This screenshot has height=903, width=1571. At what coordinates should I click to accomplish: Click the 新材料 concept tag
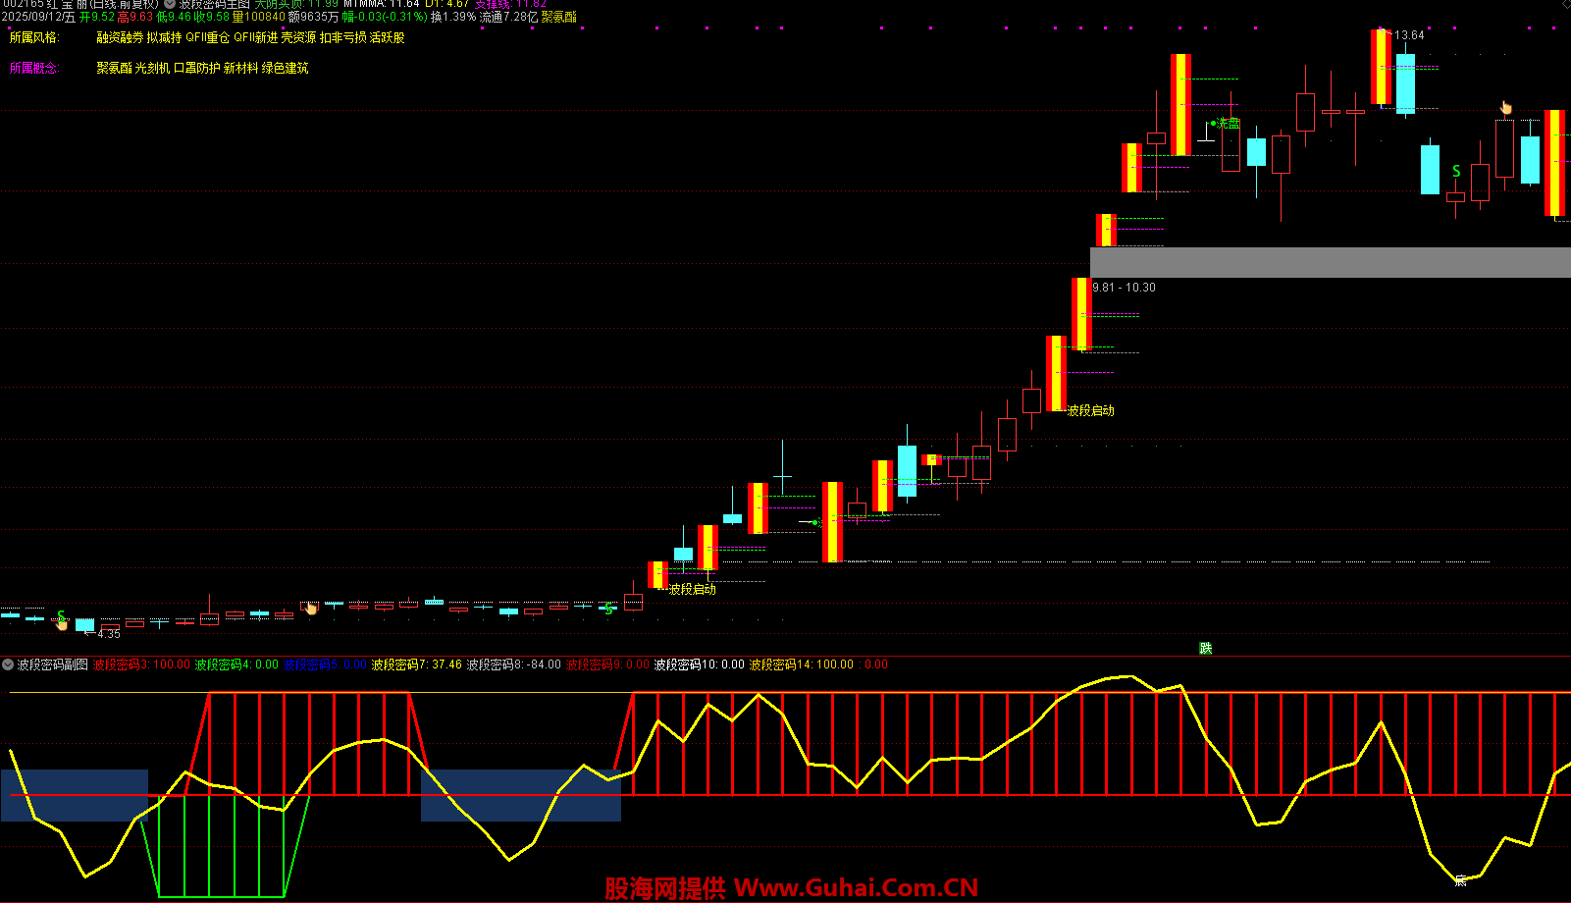[x=240, y=68]
